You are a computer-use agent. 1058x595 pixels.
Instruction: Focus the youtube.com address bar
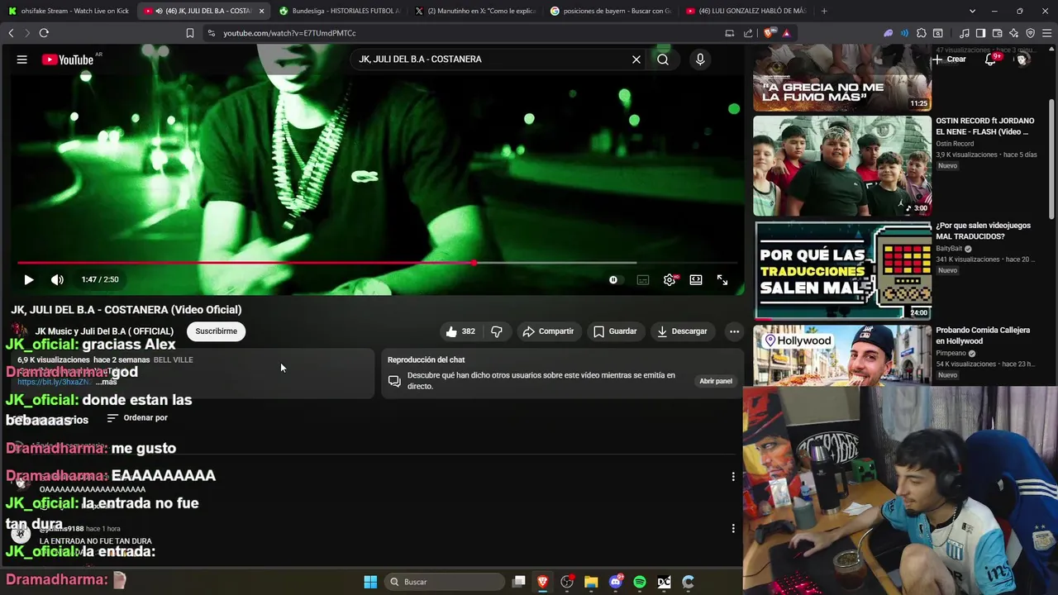tap(463, 33)
